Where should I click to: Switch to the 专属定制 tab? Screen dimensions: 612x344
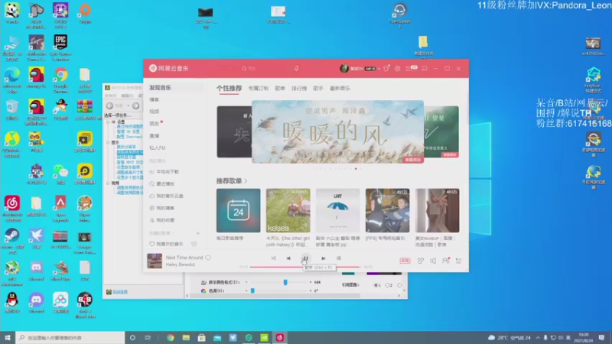point(259,89)
